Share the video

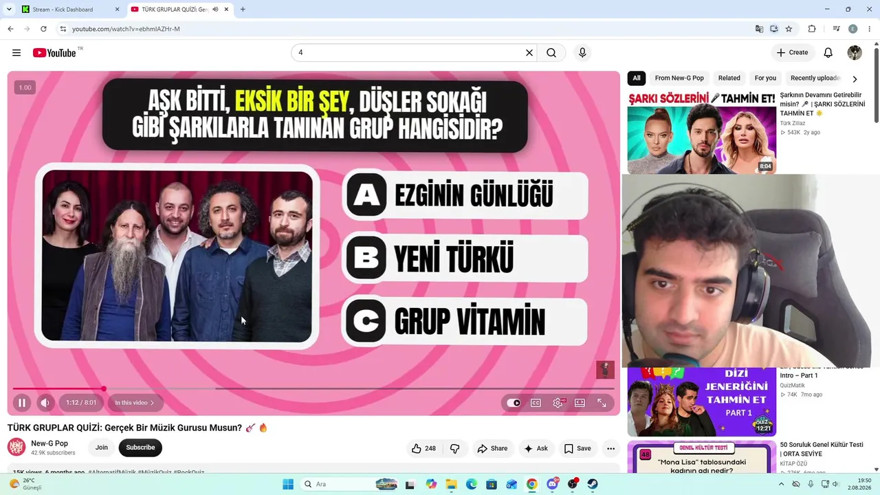492,448
